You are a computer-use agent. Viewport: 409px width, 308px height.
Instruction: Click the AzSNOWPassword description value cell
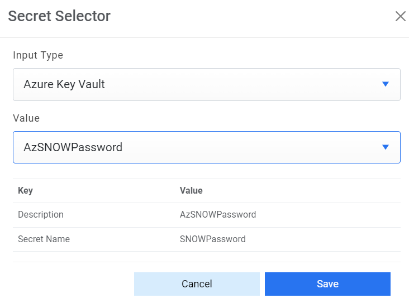coord(218,214)
